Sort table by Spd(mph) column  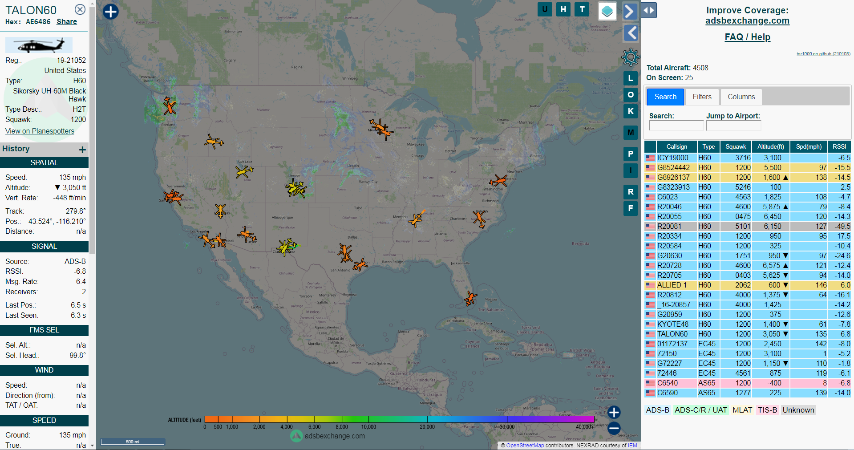pyautogui.click(x=809, y=146)
